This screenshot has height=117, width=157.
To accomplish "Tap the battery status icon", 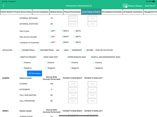I will click(x=154, y=1).
